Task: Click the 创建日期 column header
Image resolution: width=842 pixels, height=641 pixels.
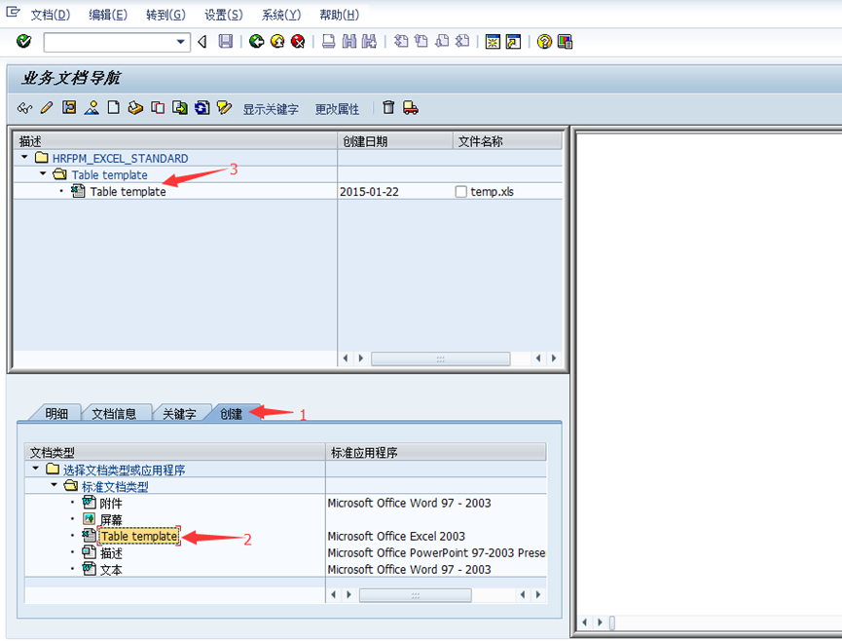Action: pyautogui.click(x=395, y=141)
